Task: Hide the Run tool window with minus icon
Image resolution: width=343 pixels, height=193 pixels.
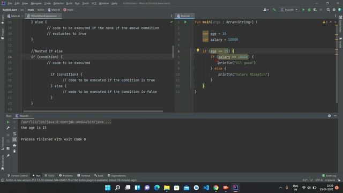Action: [x=335, y=116]
